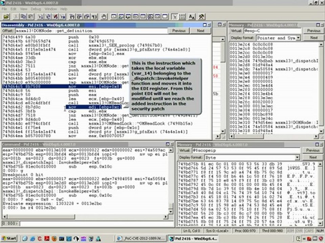Select the highlighted line 749d64c5 mov esi,[ebp+0x8]

62,86
